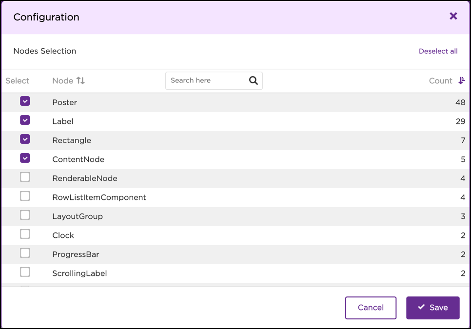Screen dimensions: 471x329
Task: Click the X icon to close the Configuration dialog
Action: [453, 16]
